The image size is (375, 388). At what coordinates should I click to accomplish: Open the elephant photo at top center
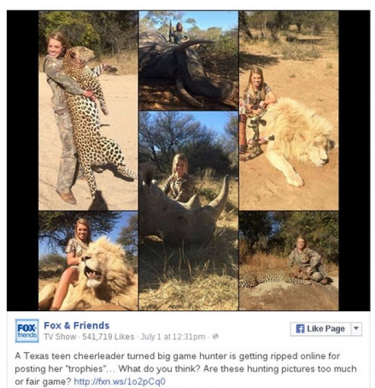click(187, 60)
